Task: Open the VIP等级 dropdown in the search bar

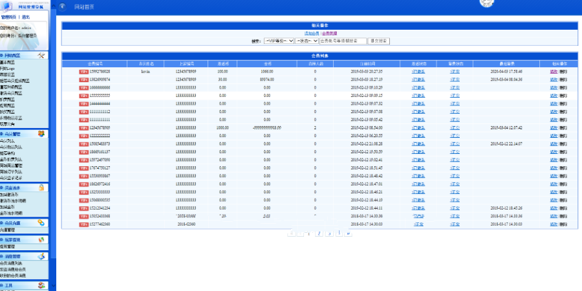Action: coord(279,40)
